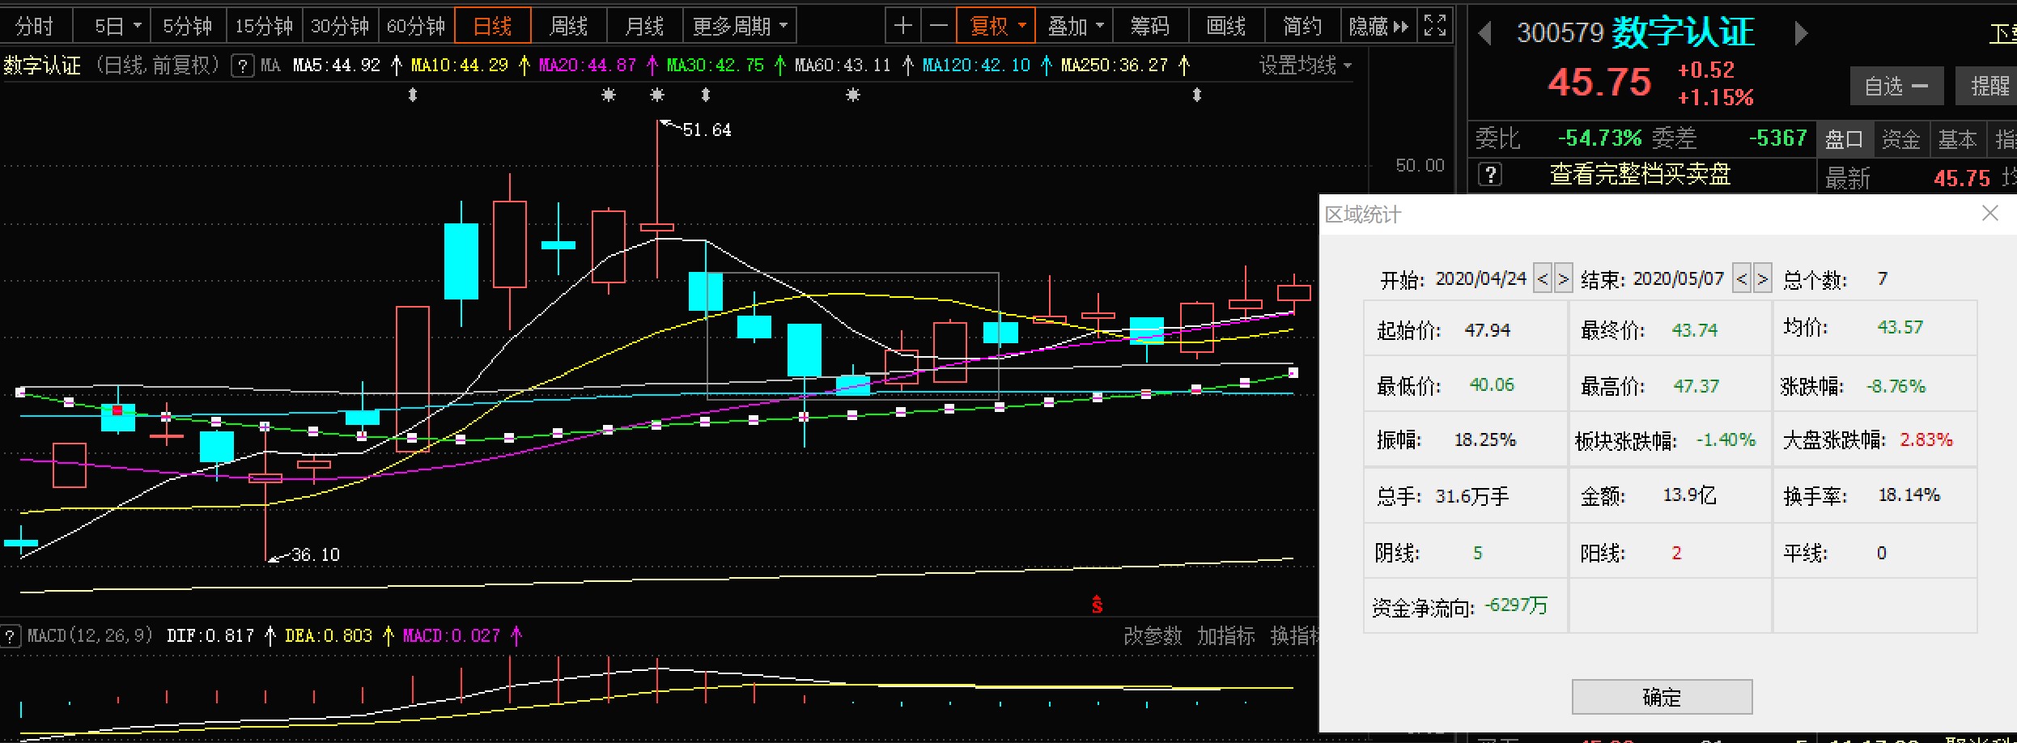Select the 30分钟 period
Screen dimensions: 2017x743
pos(340,26)
